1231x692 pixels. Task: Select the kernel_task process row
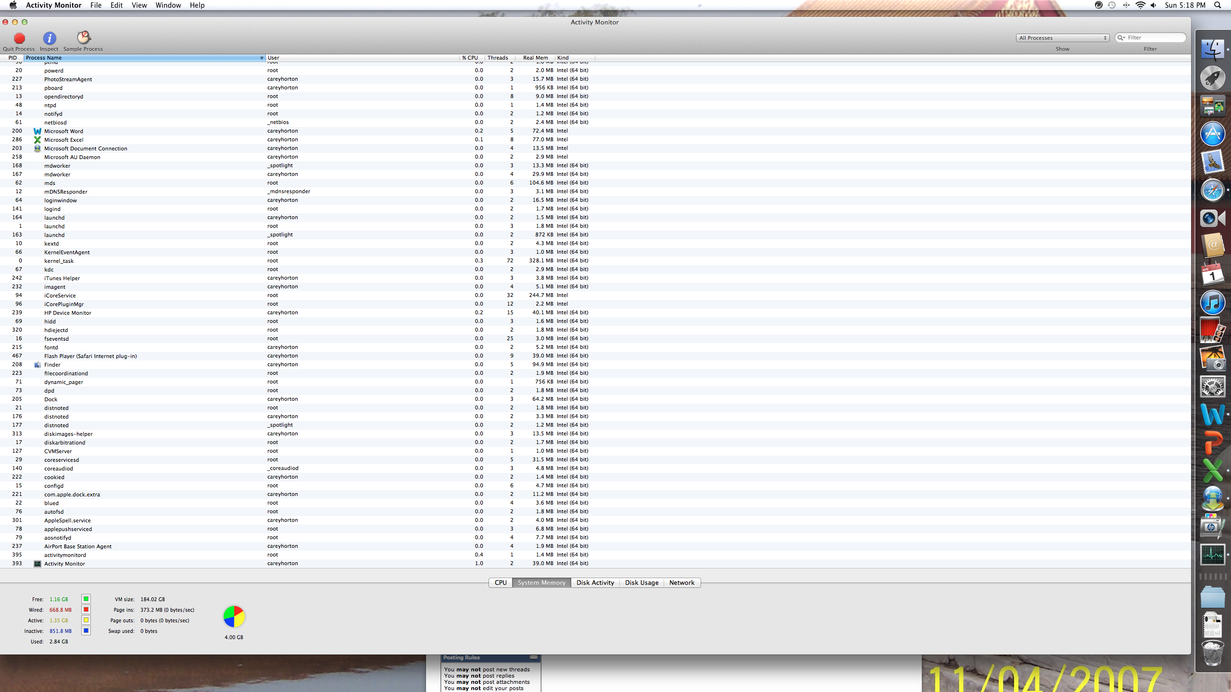(595, 261)
